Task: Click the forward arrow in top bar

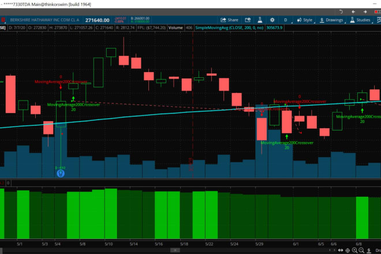Action: pyautogui.click(x=365, y=12)
